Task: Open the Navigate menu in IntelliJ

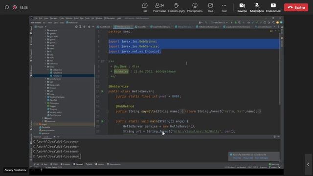Action: [x=53, y=18]
